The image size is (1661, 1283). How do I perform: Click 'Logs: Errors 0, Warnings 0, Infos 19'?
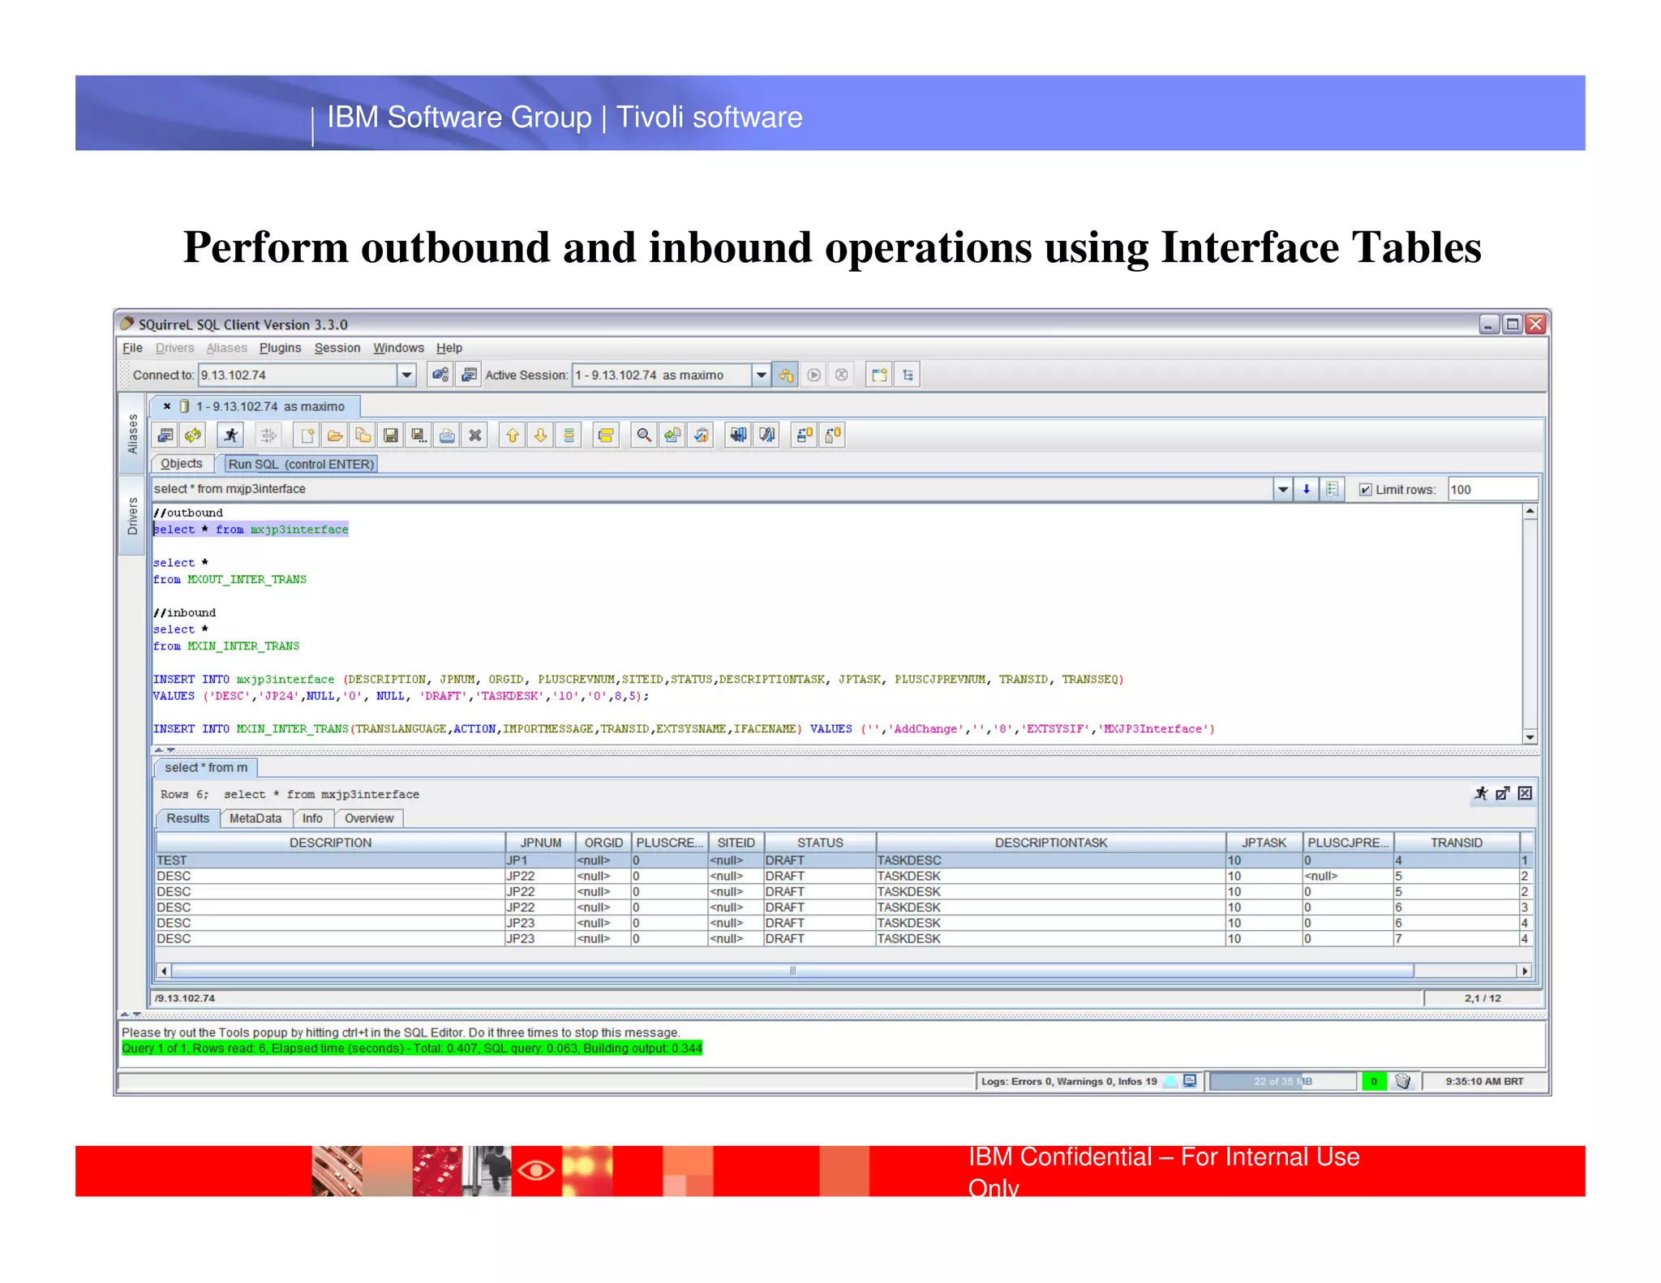1069,1081
